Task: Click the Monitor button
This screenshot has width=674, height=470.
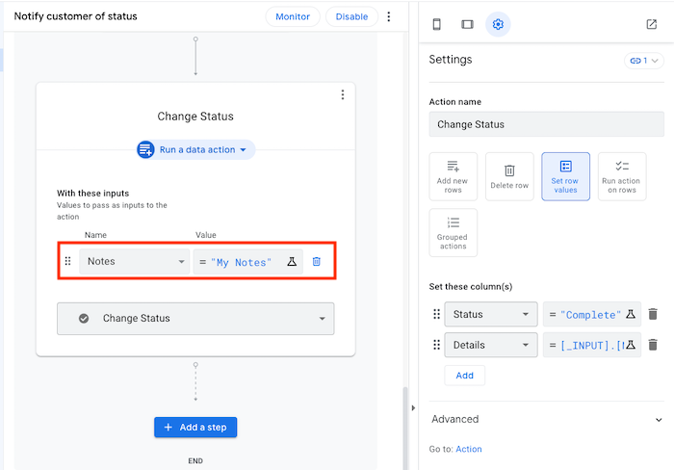Action: [293, 16]
